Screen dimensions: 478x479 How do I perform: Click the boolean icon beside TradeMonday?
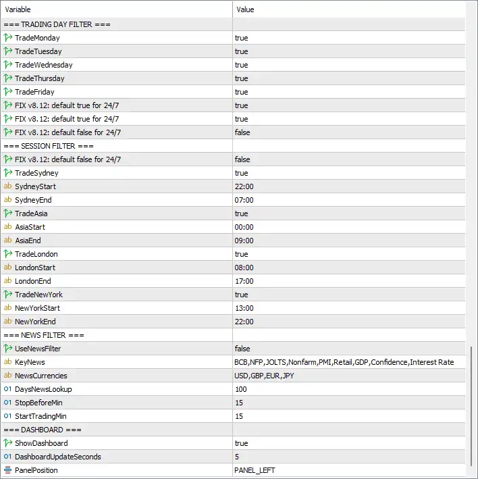pyautogui.click(x=8, y=38)
